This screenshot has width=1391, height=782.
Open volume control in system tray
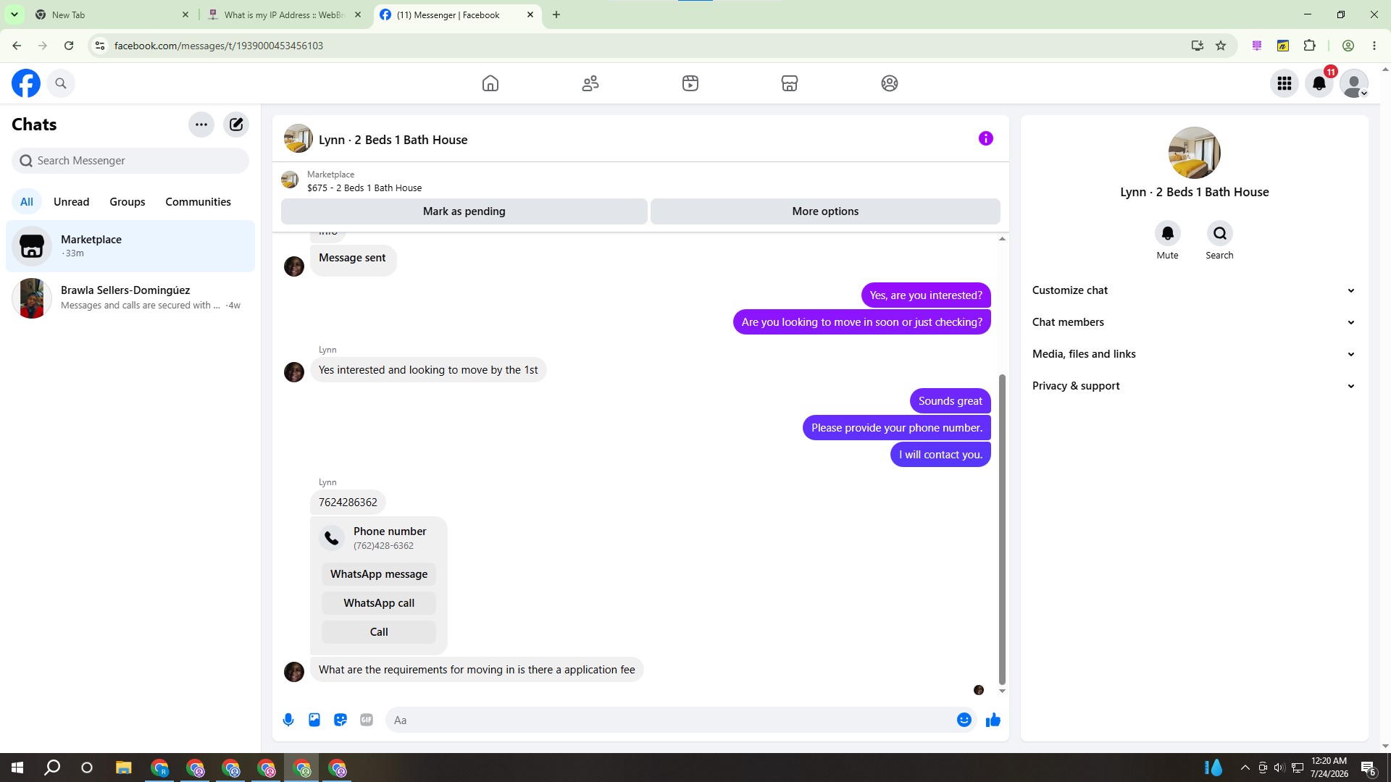(1279, 768)
